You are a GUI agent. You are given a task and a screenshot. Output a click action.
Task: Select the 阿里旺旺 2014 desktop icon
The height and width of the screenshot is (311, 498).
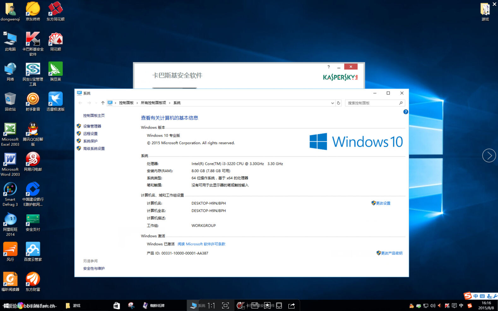click(x=10, y=224)
